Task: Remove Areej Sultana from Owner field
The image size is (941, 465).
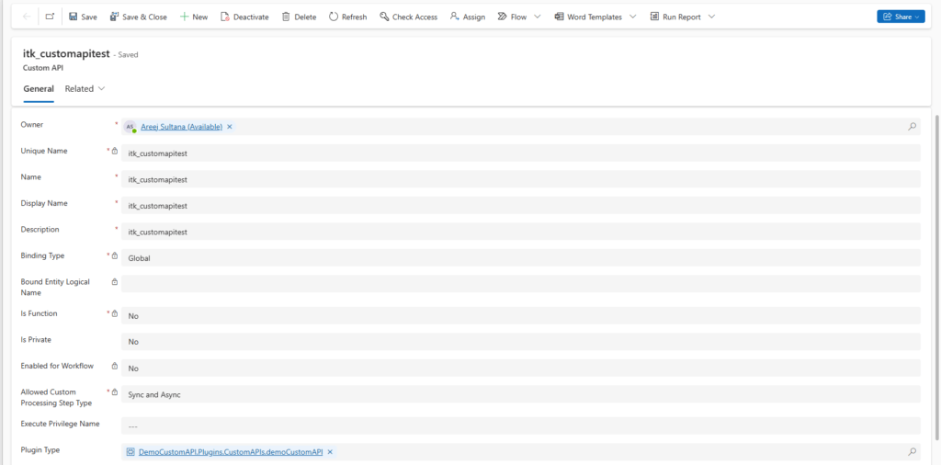Action: [230, 127]
